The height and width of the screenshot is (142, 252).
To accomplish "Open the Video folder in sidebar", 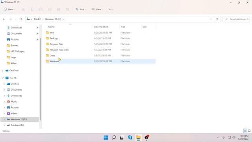I will [13, 63].
